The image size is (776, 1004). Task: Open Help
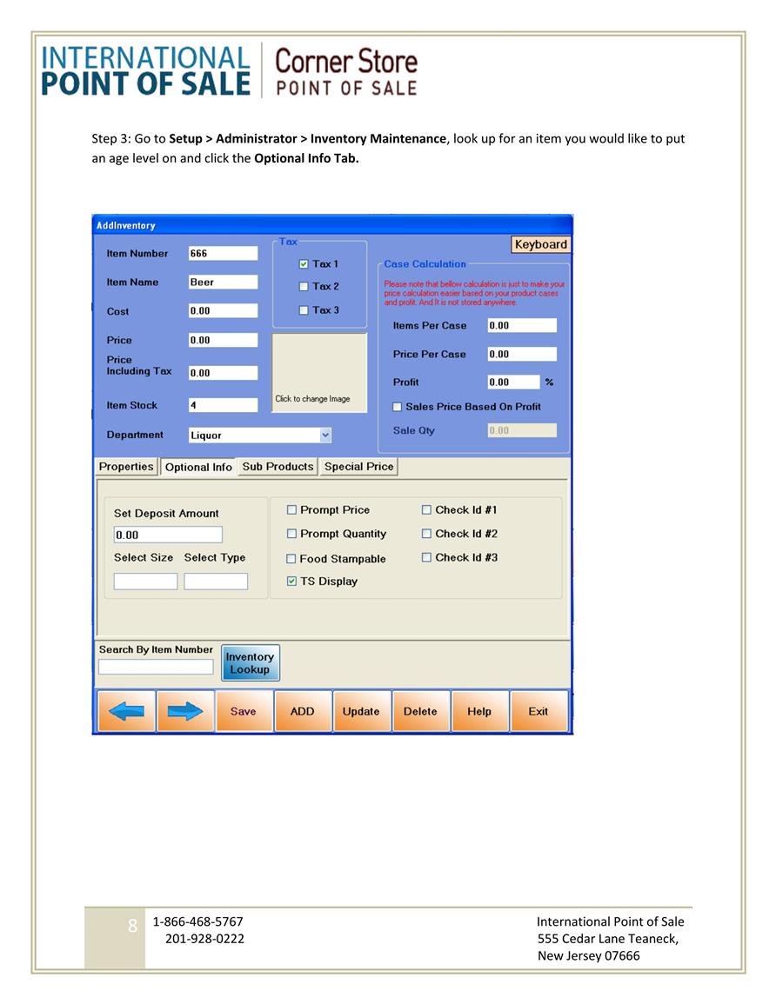click(479, 711)
